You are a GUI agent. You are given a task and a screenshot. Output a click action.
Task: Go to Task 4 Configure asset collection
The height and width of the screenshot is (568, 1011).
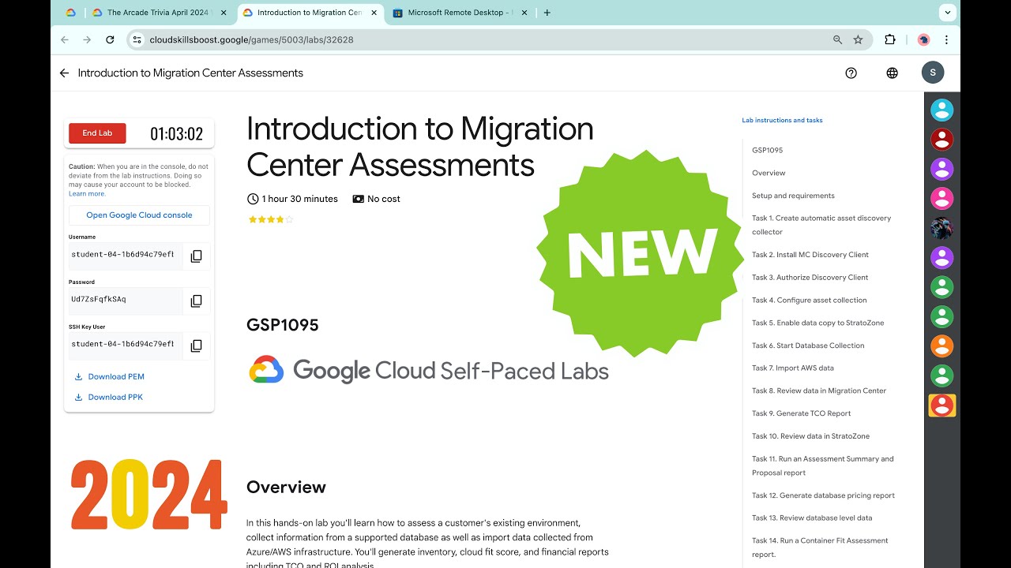809,301
